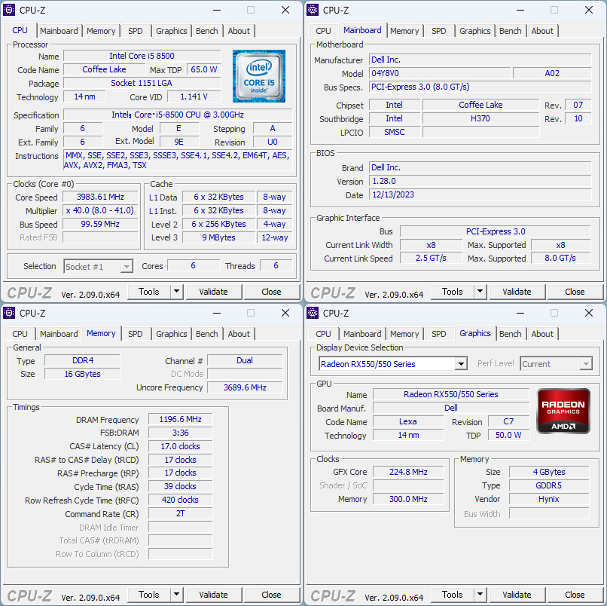Click the CPU-Z app icon in Graphics window title bar
This screenshot has height=606, width=607.
click(x=313, y=313)
